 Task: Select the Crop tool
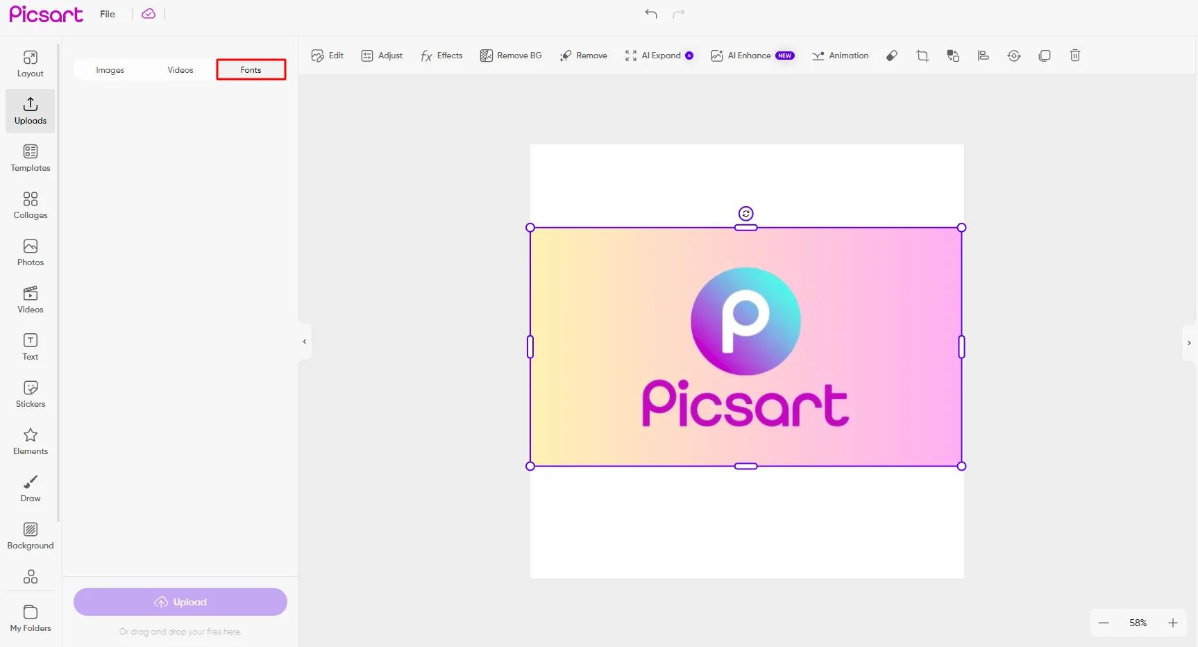pos(922,56)
